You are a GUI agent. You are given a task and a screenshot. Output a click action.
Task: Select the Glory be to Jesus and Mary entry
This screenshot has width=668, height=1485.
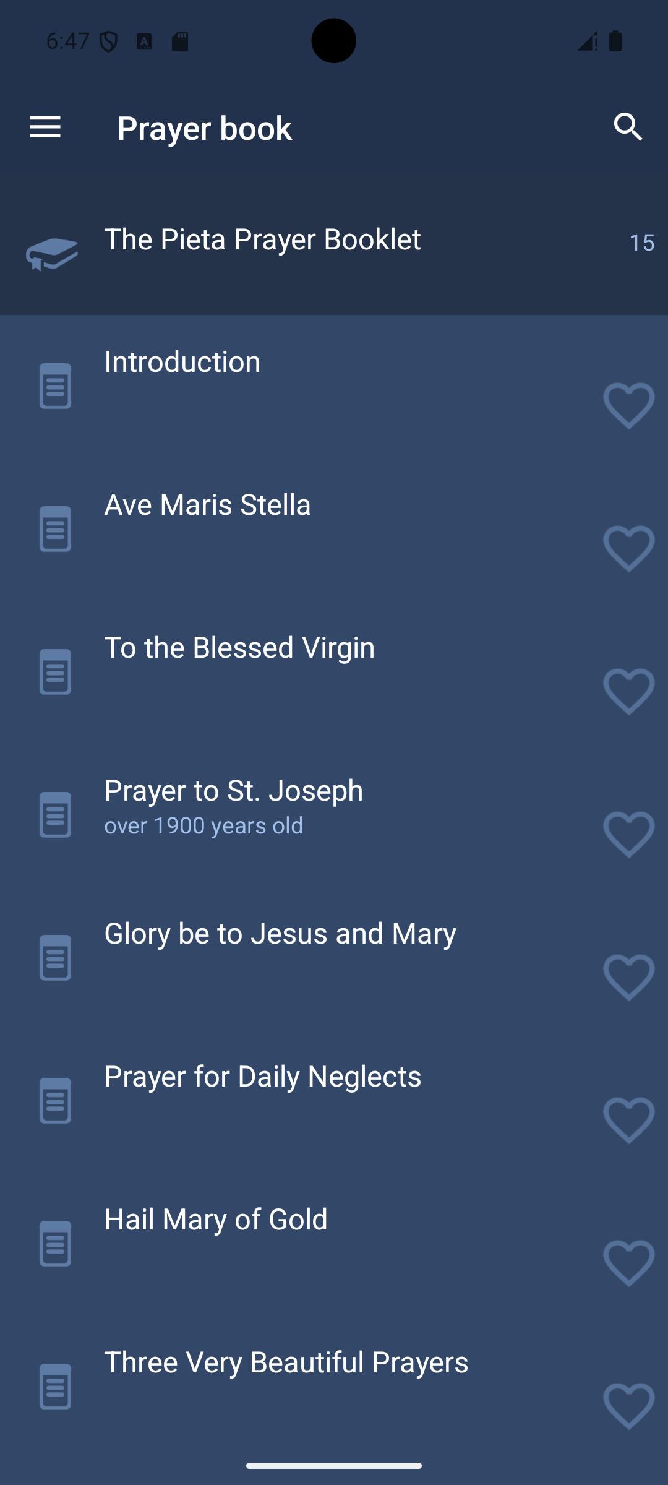[280, 934]
